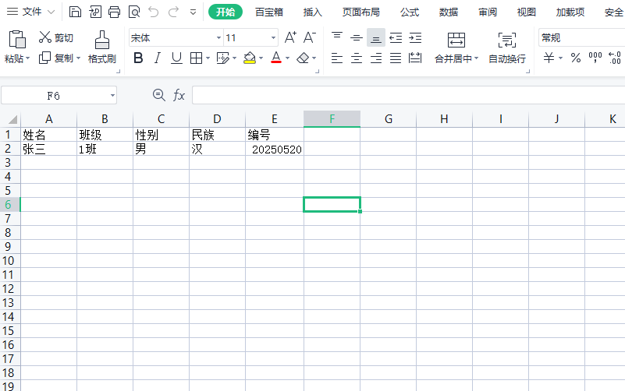Apply percent style format

click(576, 58)
